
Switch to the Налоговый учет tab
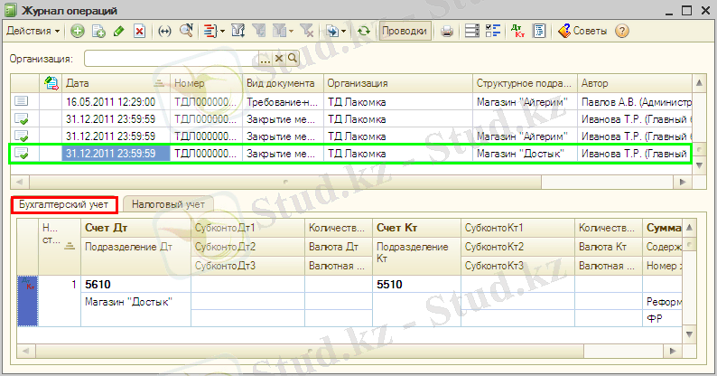[168, 204]
